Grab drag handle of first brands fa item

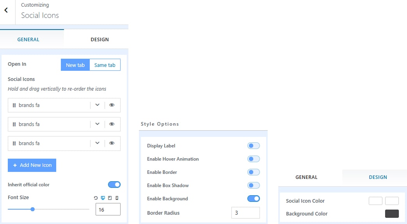[14, 105]
